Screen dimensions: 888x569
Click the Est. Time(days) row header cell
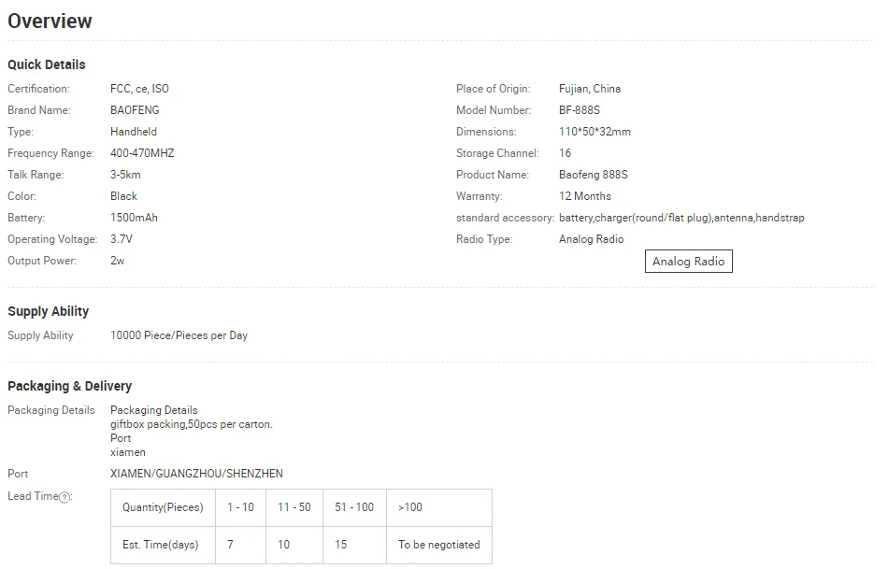coord(163,545)
